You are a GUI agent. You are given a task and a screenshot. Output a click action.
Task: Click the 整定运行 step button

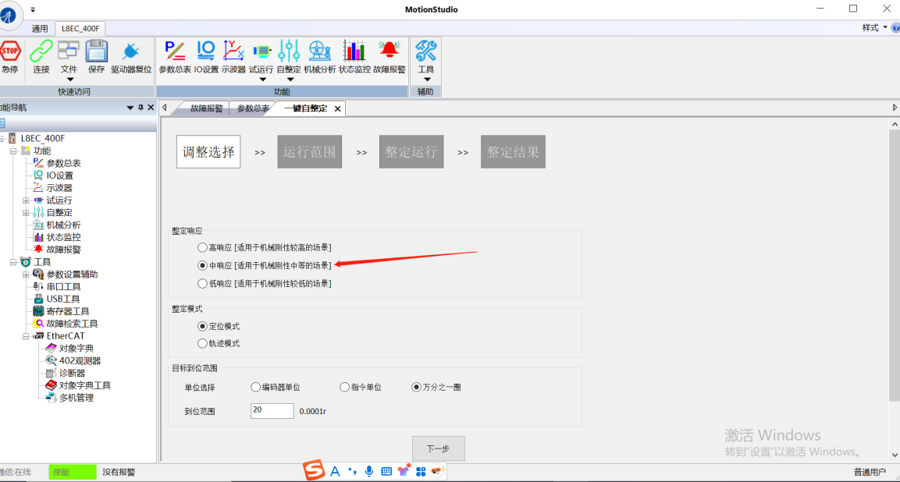pyautogui.click(x=411, y=152)
